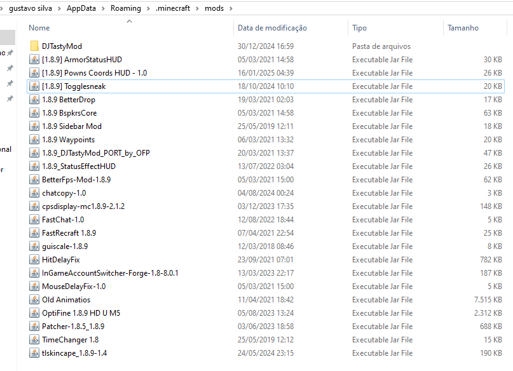Click the Pasta de arquivos type cell
The image size is (513, 371).
coord(381,46)
